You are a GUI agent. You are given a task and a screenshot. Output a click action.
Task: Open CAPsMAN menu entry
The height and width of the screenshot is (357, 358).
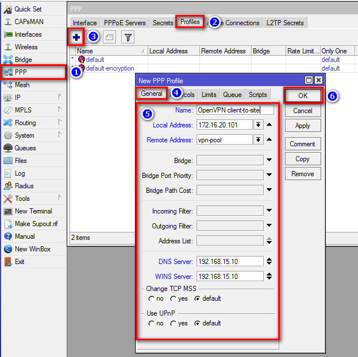pyautogui.click(x=34, y=22)
